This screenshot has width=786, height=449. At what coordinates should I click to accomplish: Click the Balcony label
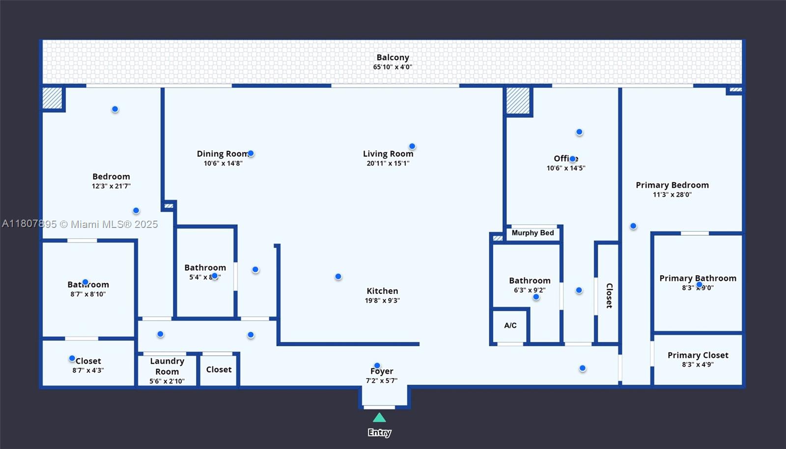(x=393, y=58)
